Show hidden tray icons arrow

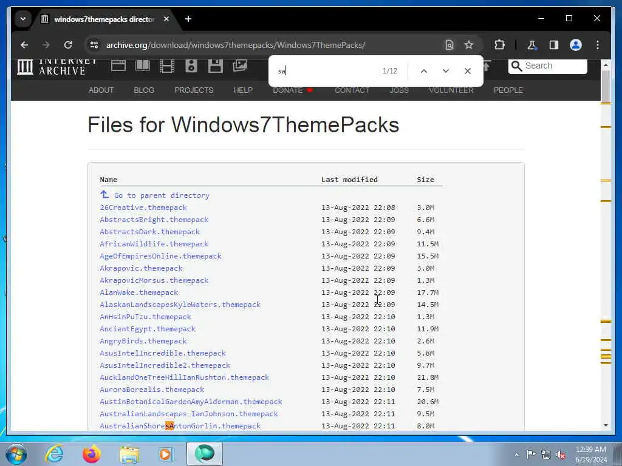(516, 454)
